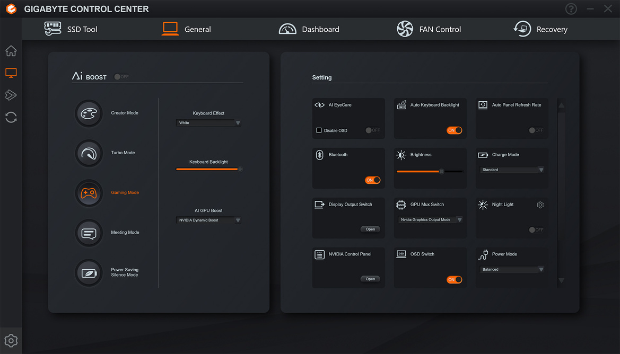Click the Turbo Mode label
This screenshot has width=620, height=354.
pos(123,153)
